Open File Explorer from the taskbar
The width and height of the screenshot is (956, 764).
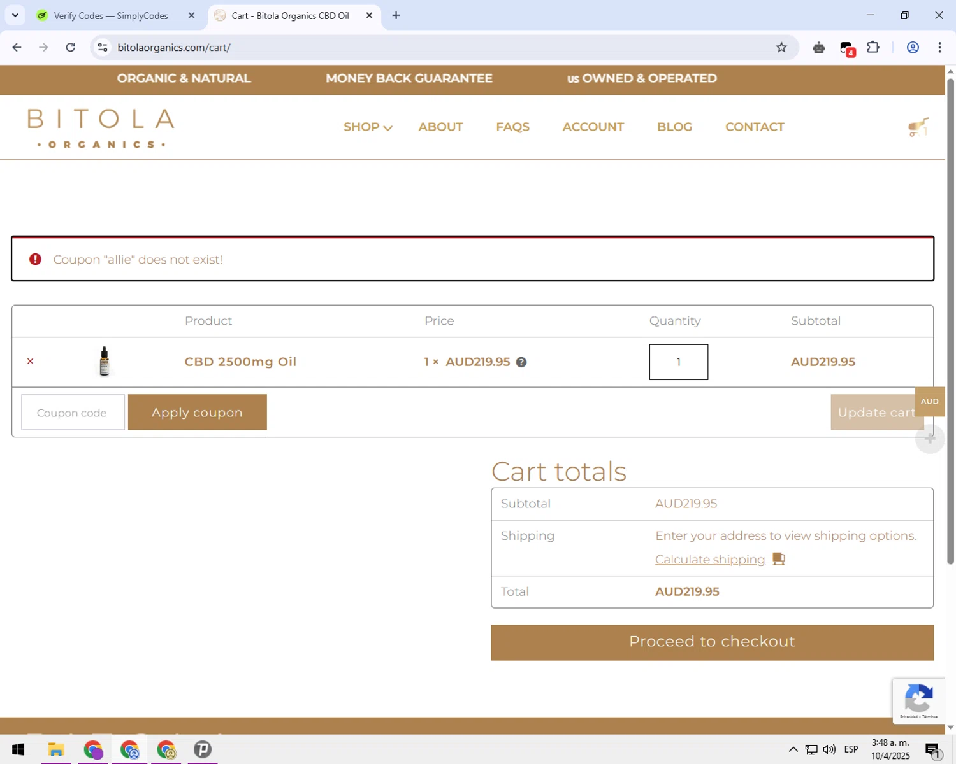pyautogui.click(x=56, y=749)
